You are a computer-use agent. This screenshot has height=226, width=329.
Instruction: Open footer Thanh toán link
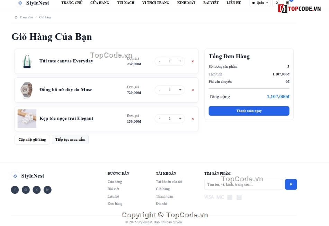(x=164, y=196)
